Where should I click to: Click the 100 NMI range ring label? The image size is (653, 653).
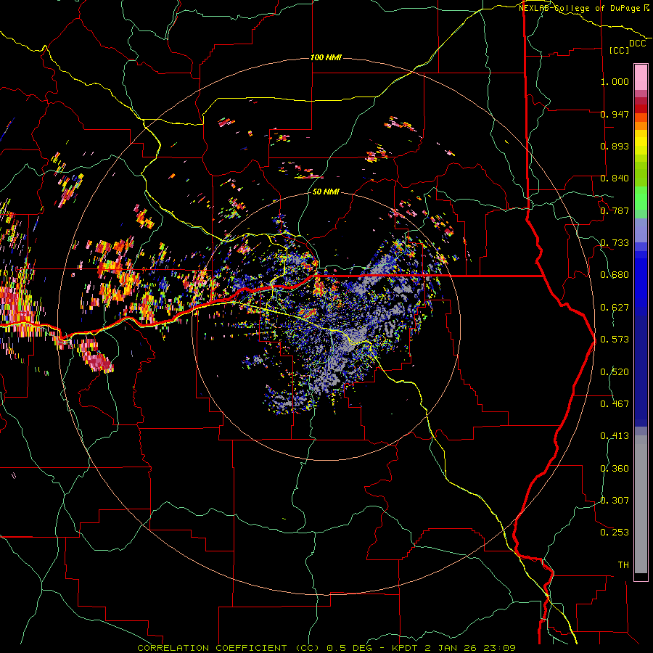326,57
